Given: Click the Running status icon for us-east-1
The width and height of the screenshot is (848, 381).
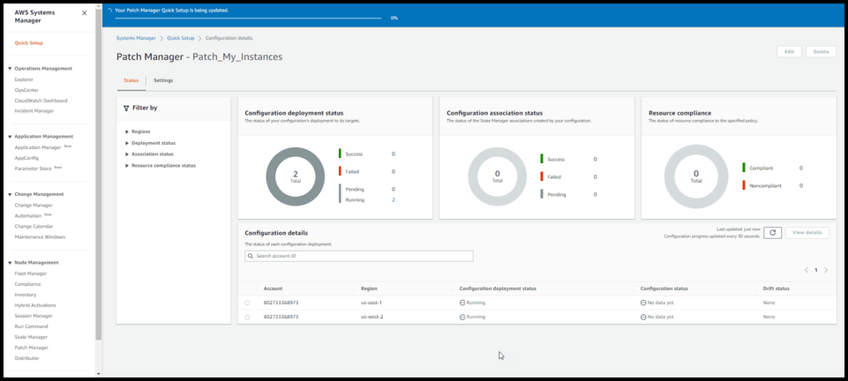Looking at the screenshot, I should coord(462,303).
